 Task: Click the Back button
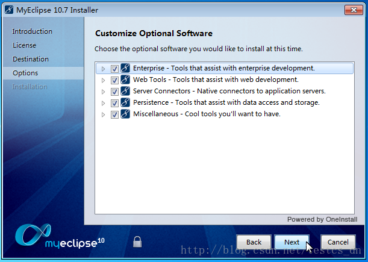coord(254,242)
